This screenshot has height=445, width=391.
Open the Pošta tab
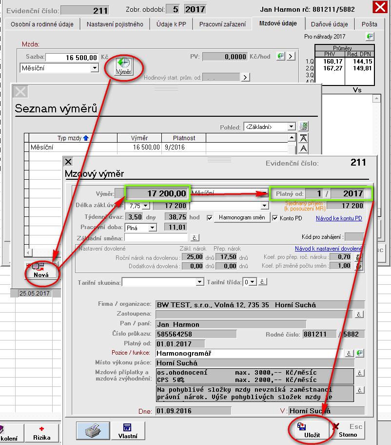point(369,24)
